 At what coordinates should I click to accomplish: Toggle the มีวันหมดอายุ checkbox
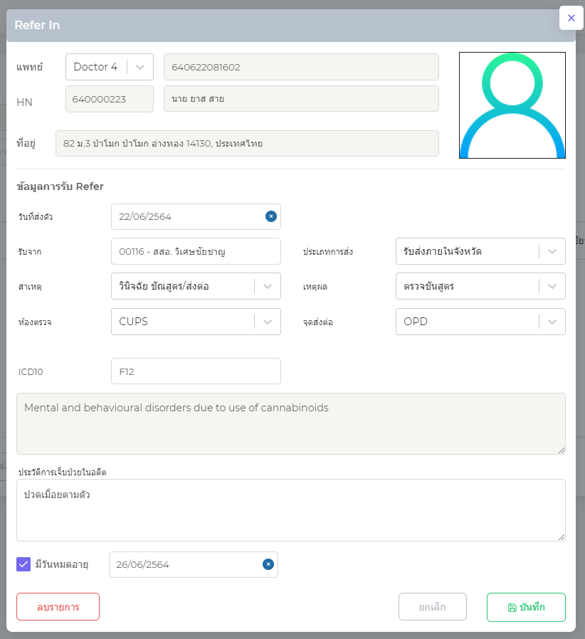23,564
